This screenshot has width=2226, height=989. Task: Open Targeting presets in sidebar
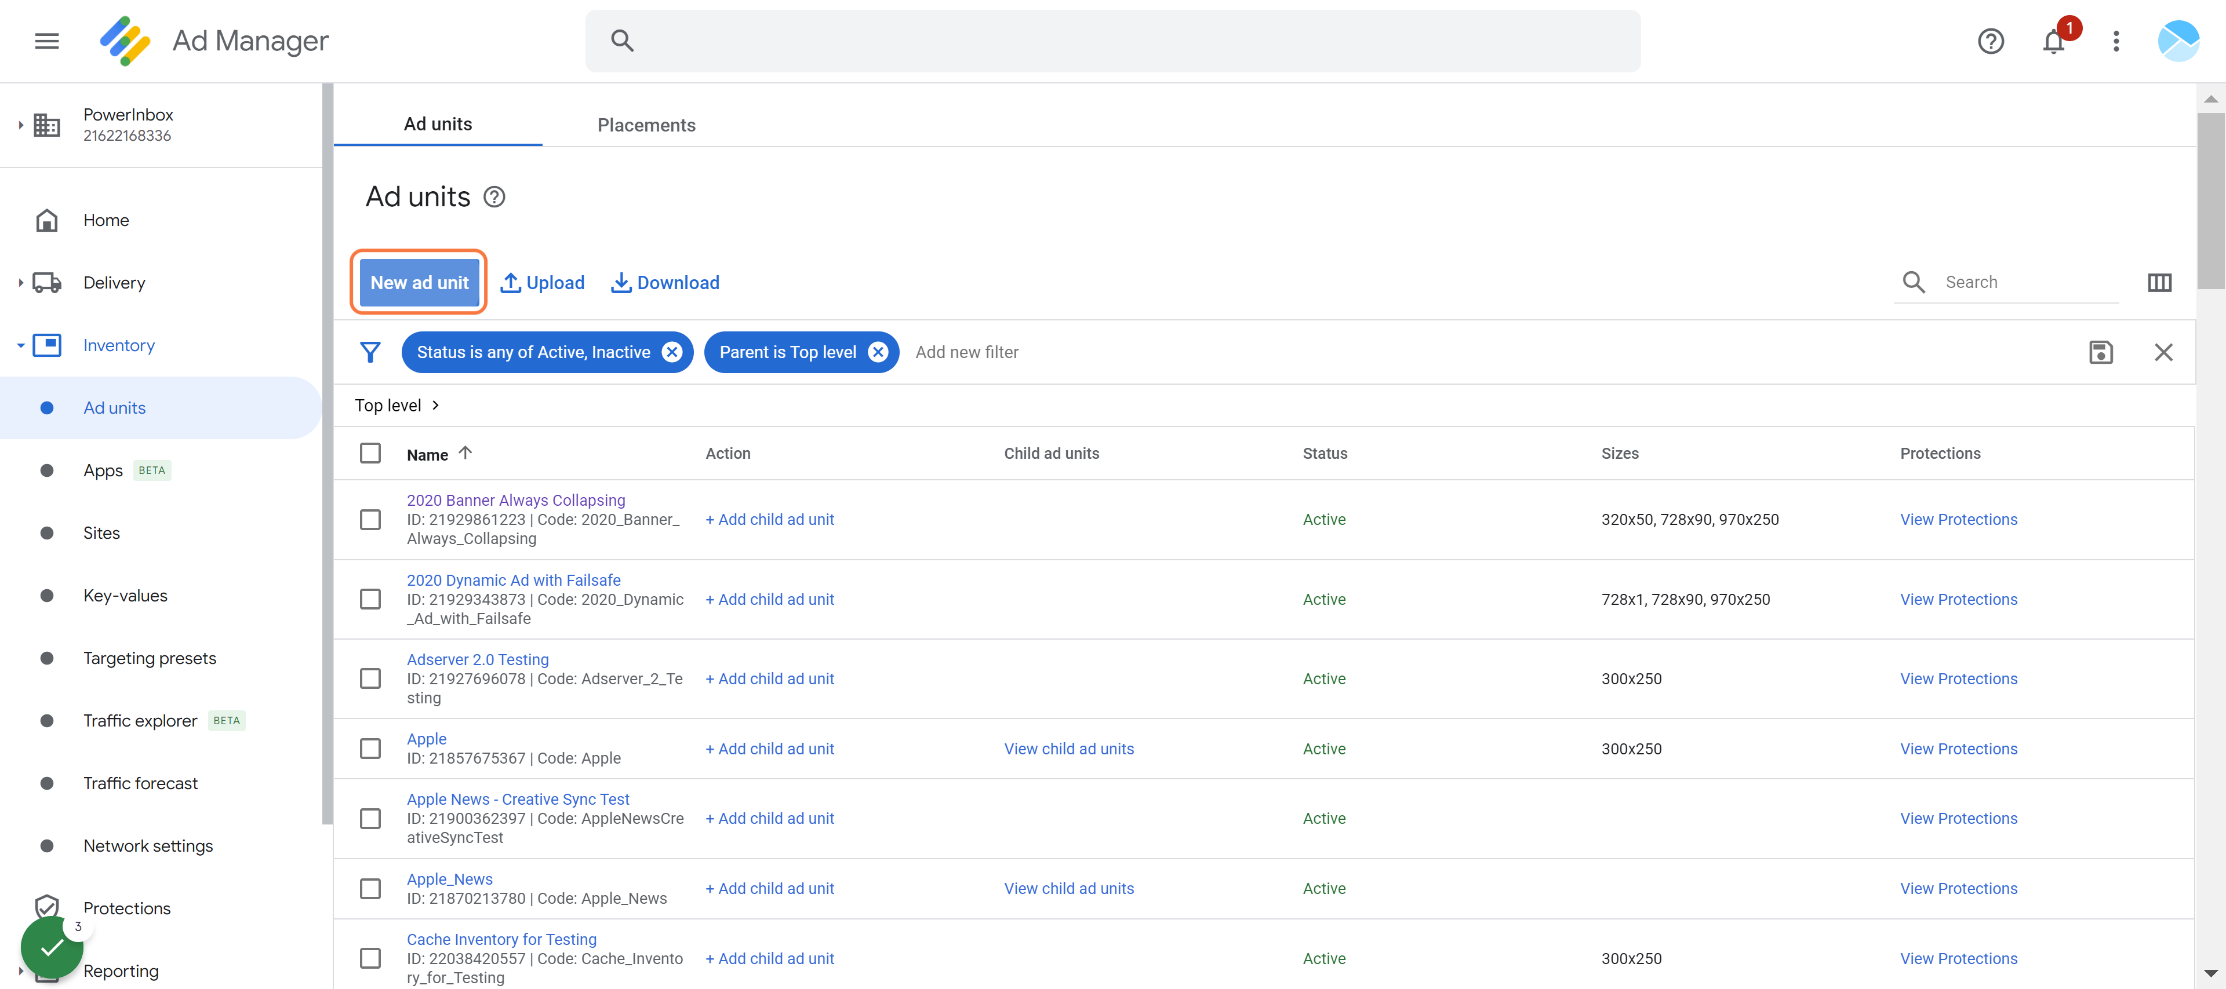point(150,658)
